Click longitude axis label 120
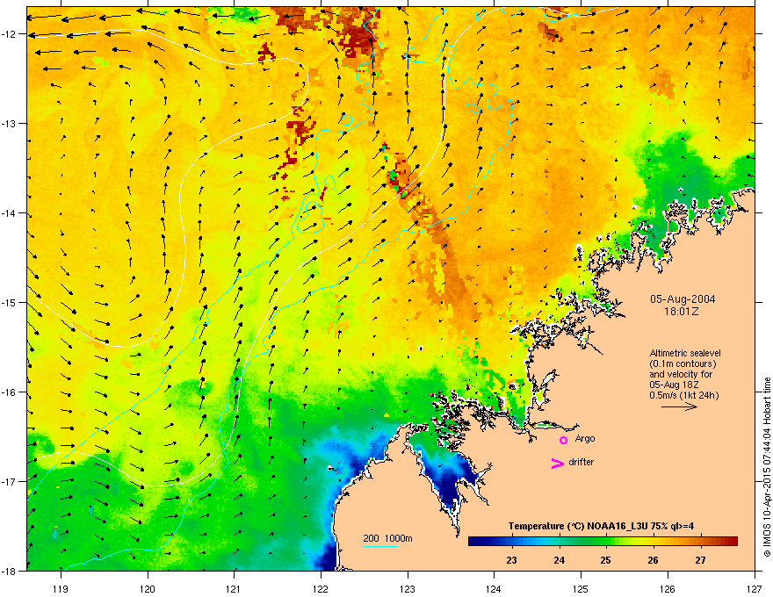Screen dimensions: 773x597 point(148,588)
